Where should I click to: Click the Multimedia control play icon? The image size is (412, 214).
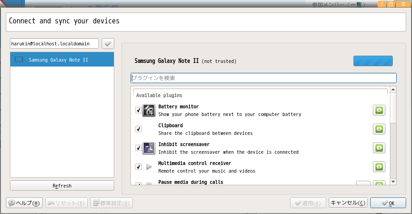(149, 167)
